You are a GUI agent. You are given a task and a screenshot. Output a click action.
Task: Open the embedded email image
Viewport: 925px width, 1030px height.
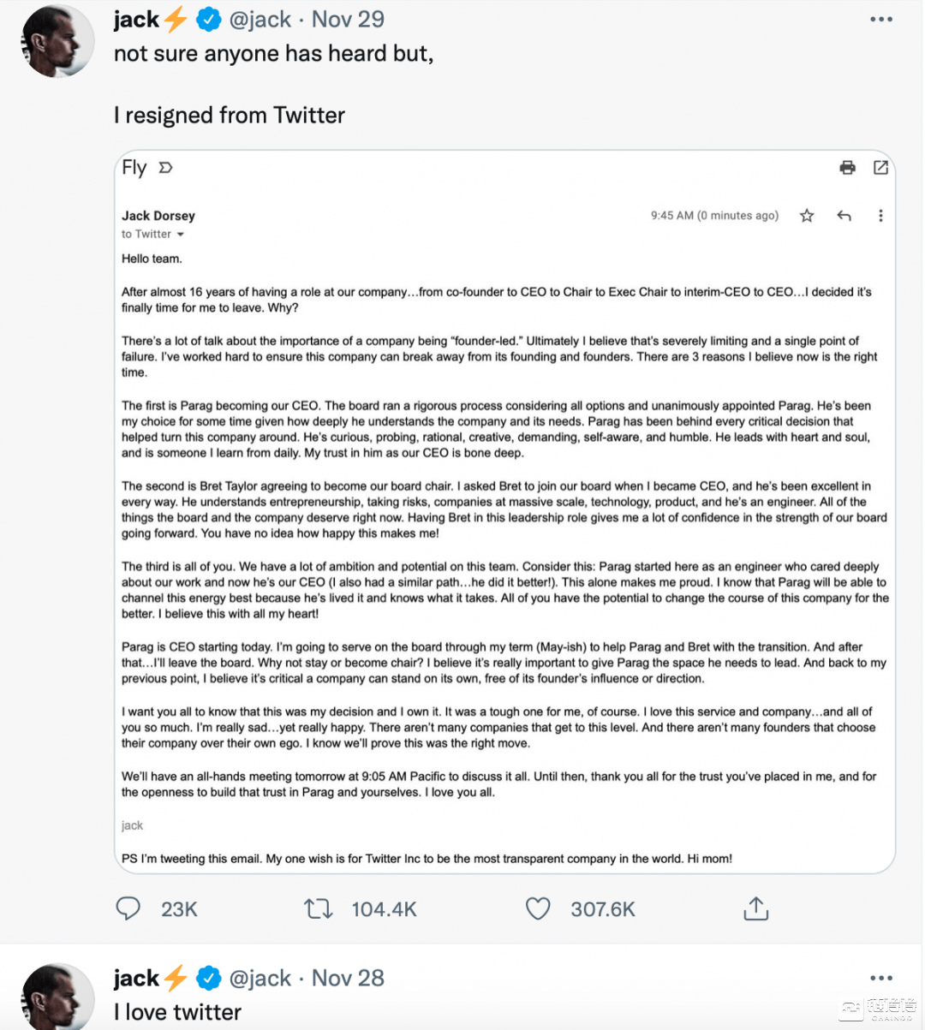coord(504,512)
